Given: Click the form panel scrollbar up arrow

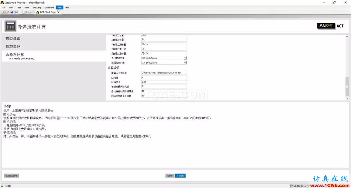Looking at the screenshot, I should (347, 36).
